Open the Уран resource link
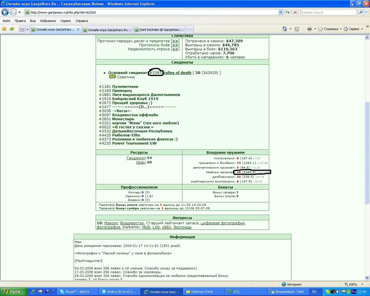 [x=141, y=162]
